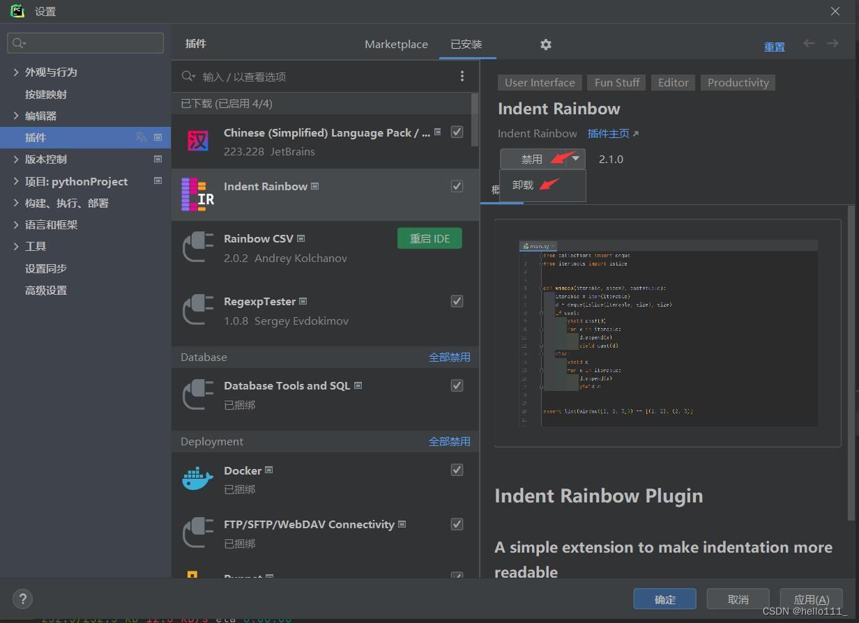Toggle the Indent Rainbow plugin checkbox
Viewport: 859px width, 623px height.
pyautogui.click(x=457, y=186)
